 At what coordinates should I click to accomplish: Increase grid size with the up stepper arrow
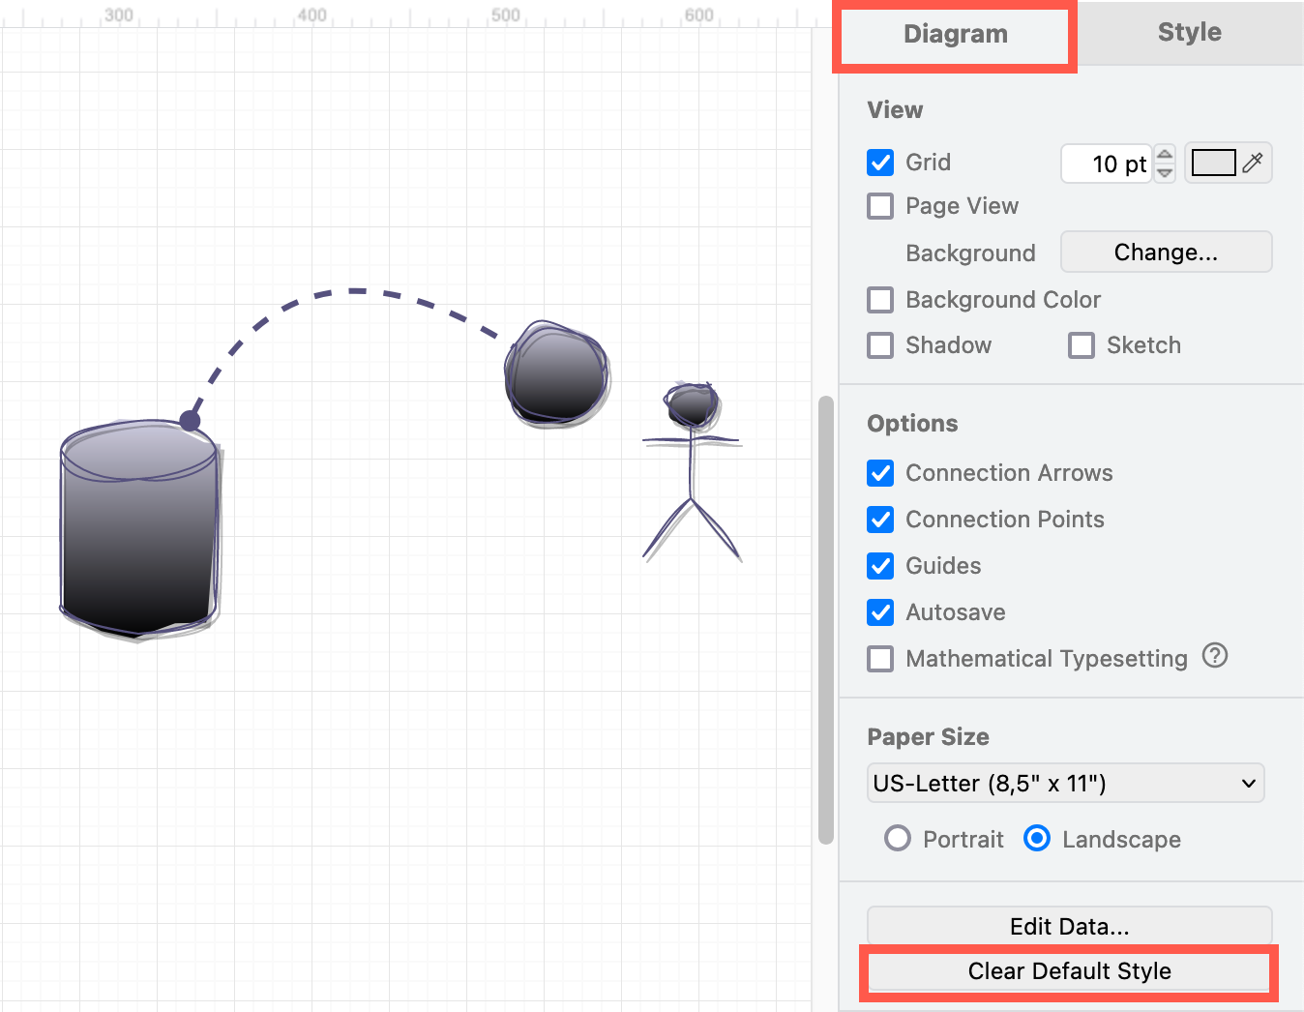(x=1164, y=156)
